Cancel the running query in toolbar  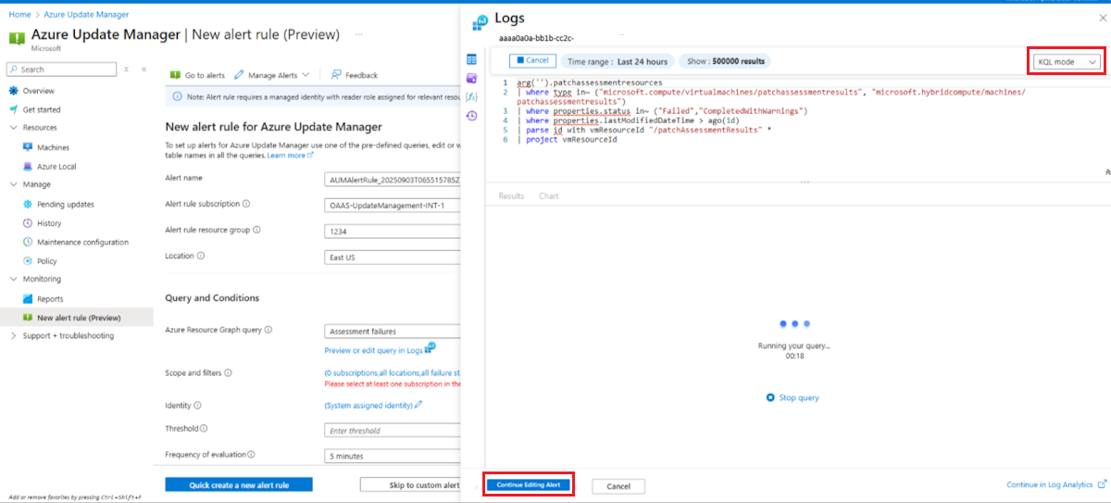[x=532, y=61]
